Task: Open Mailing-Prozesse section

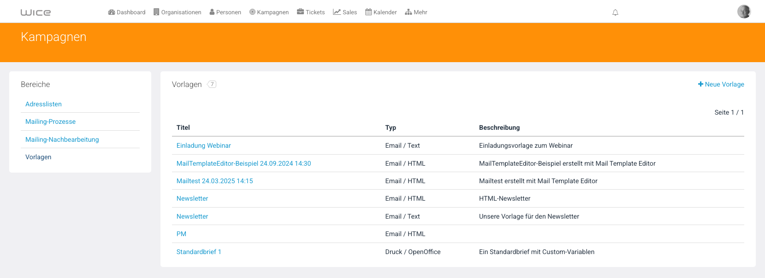Action: pyautogui.click(x=50, y=122)
